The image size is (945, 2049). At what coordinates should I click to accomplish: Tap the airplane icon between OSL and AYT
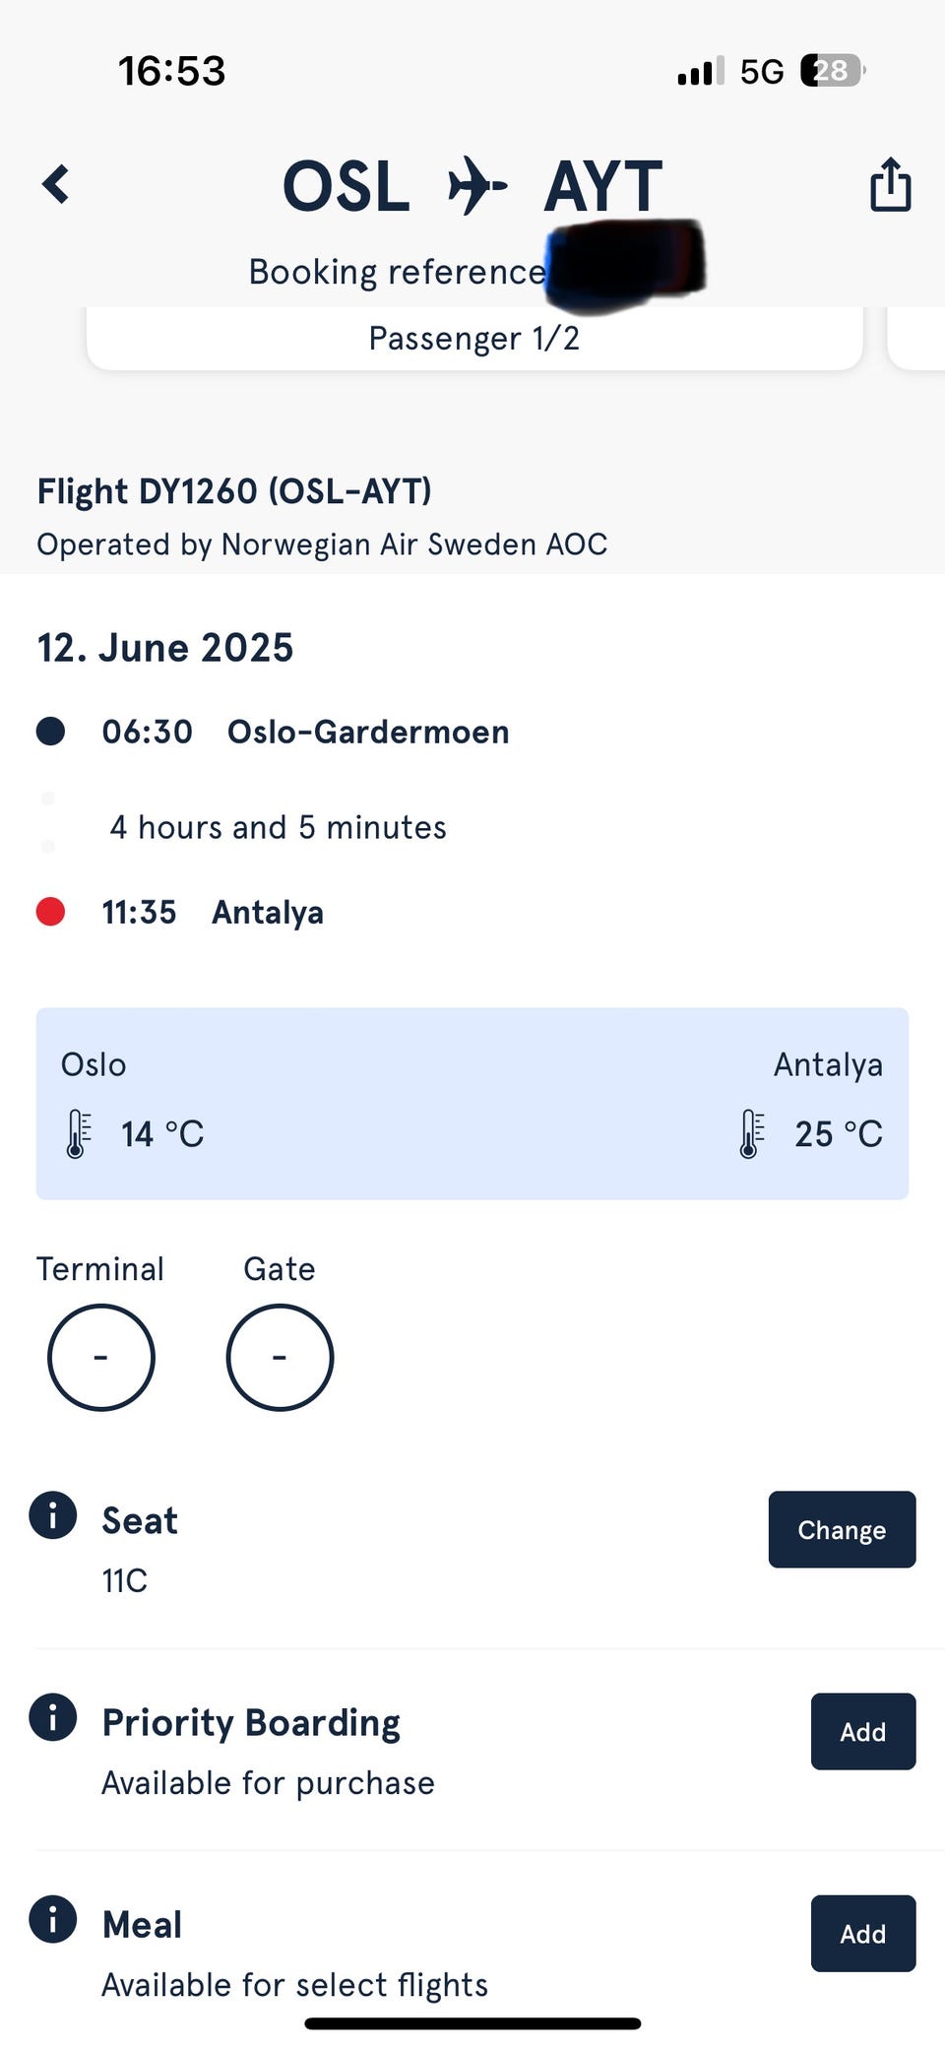pos(477,185)
